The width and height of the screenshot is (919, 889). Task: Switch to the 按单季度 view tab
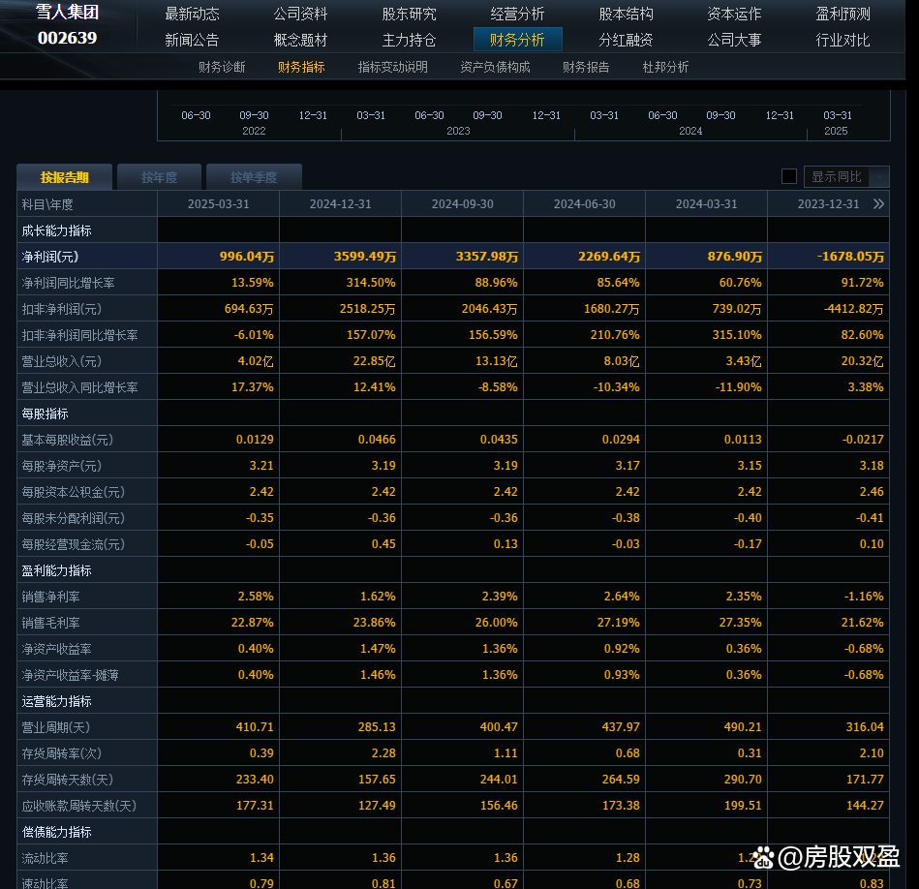254,176
